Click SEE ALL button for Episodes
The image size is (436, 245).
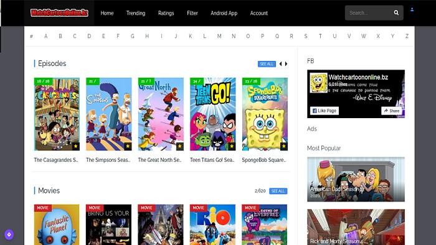click(267, 64)
